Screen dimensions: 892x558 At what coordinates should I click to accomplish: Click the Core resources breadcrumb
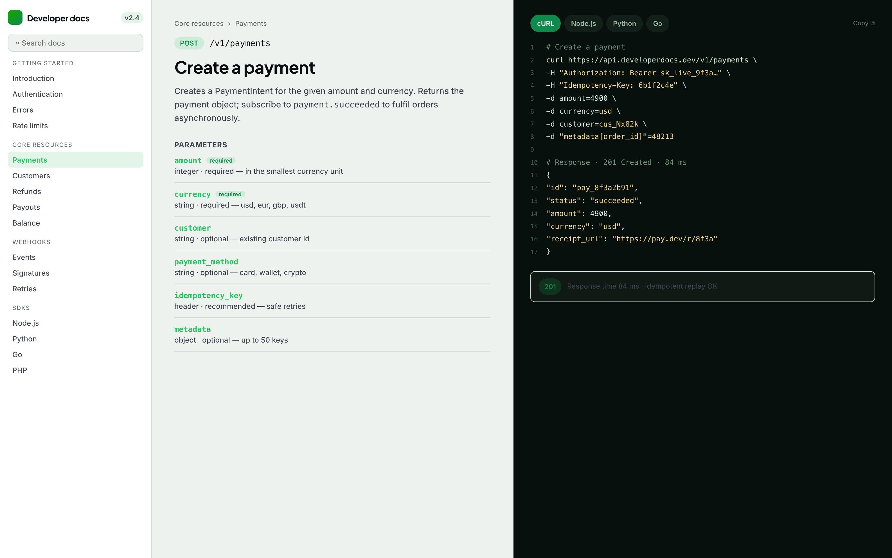coord(199,24)
